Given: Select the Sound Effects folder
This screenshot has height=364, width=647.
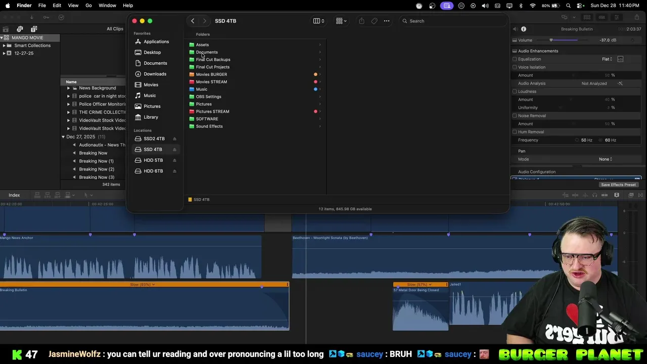Looking at the screenshot, I should [255, 126].
